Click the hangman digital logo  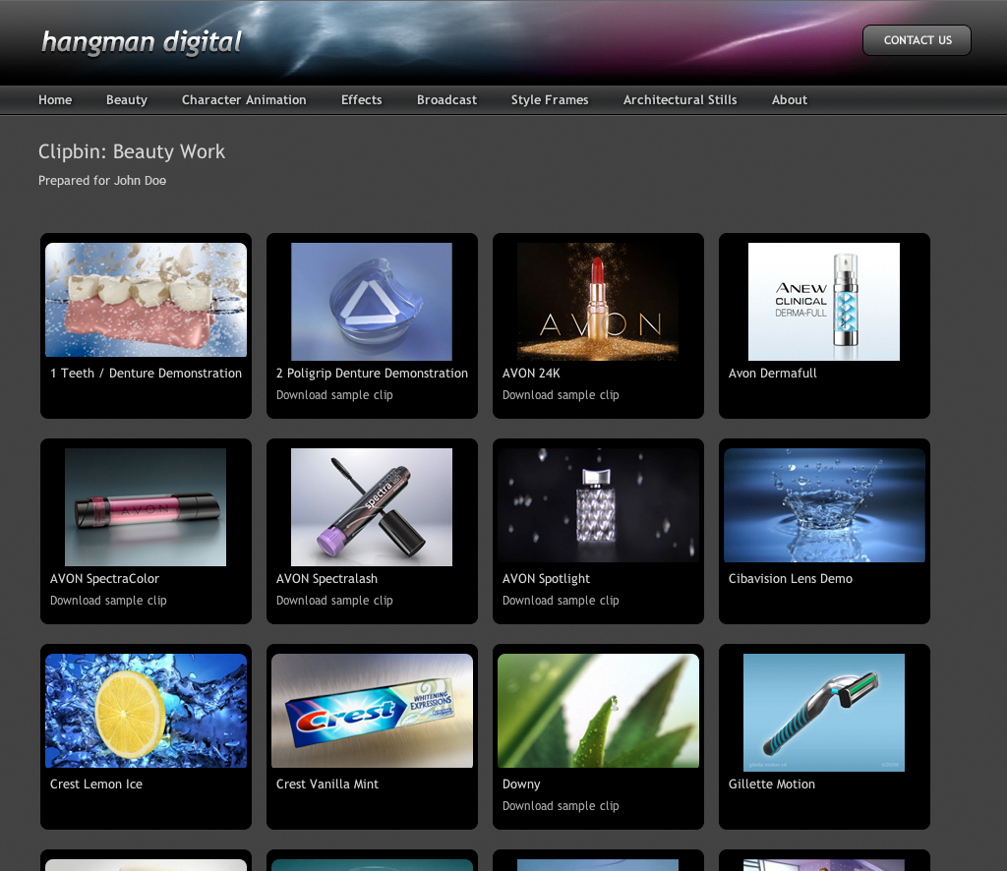(142, 42)
